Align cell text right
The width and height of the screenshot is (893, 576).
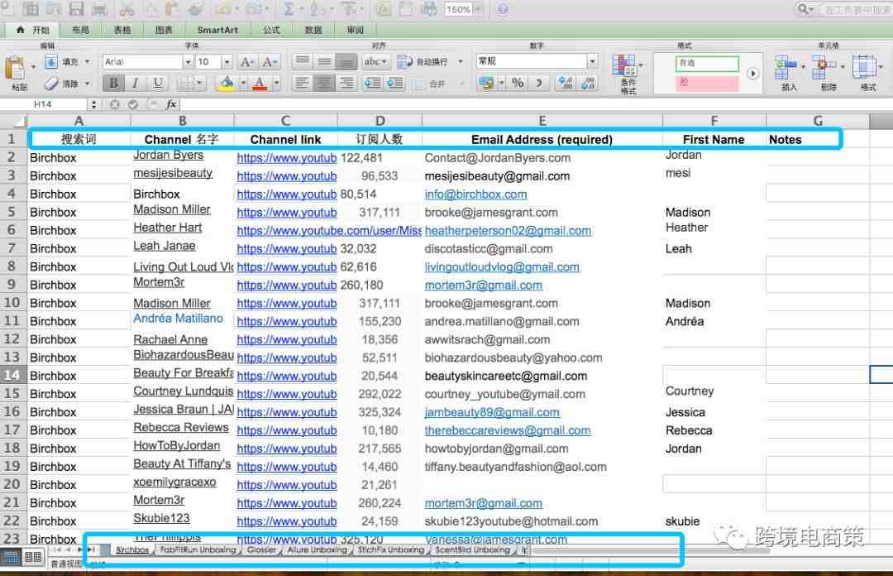coord(346,84)
